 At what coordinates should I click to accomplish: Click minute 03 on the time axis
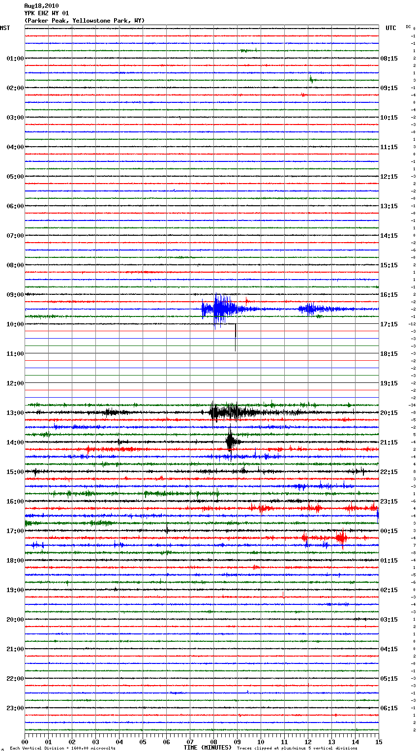95,742
